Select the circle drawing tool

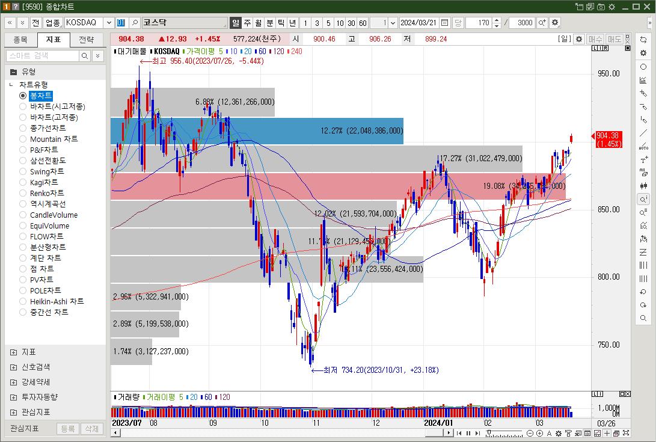click(643, 67)
